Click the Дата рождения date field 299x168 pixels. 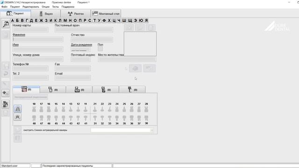tap(80, 49)
